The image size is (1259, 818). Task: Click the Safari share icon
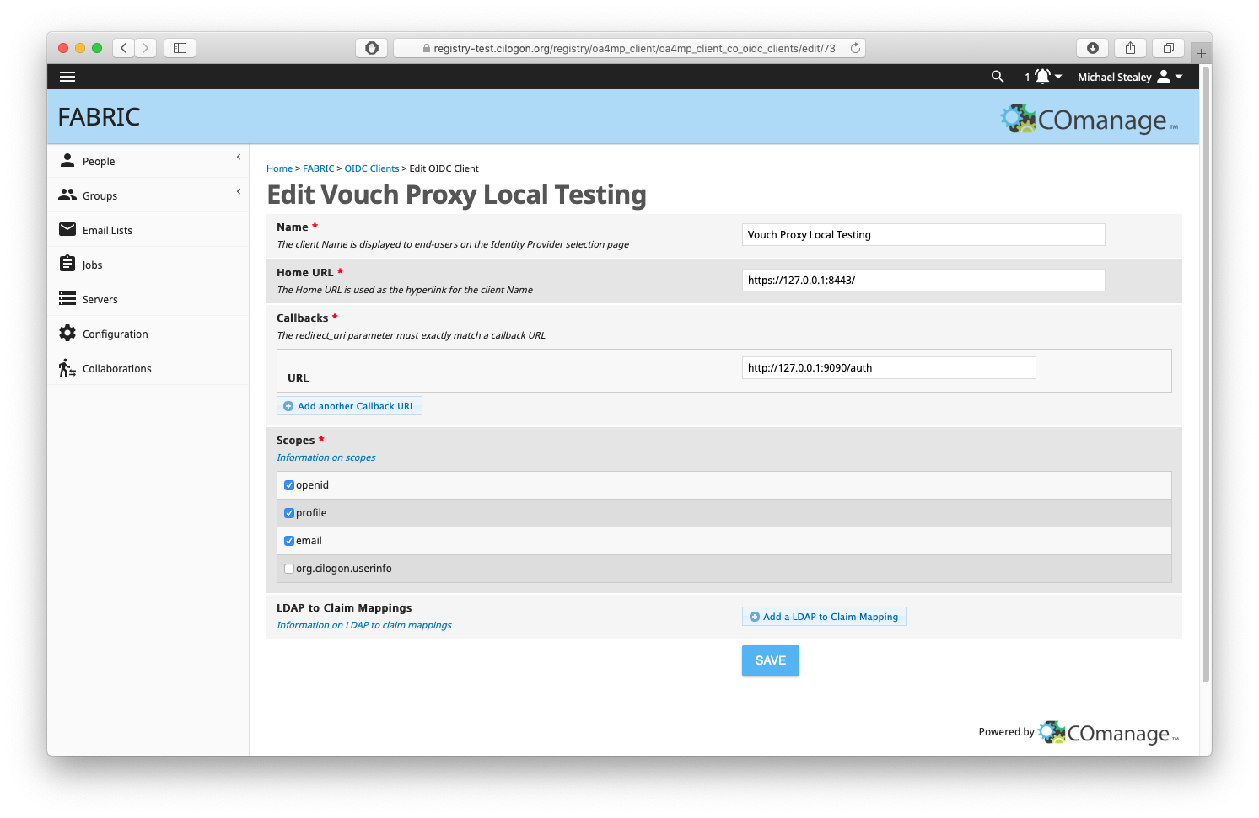click(x=1130, y=48)
